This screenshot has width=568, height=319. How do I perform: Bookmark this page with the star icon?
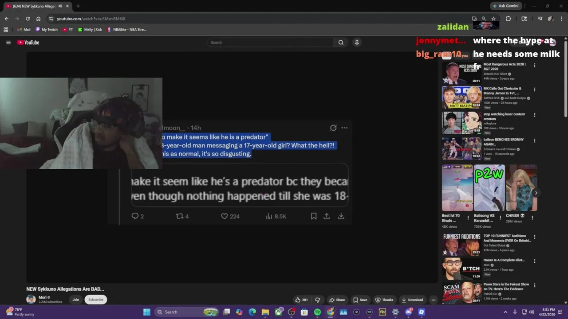(x=493, y=19)
